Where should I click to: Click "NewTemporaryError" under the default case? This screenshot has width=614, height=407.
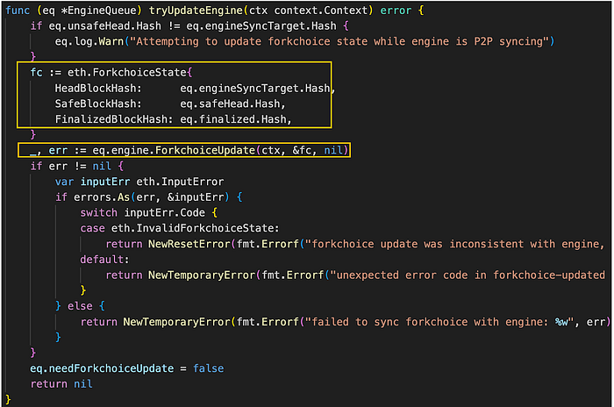[202, 275]
